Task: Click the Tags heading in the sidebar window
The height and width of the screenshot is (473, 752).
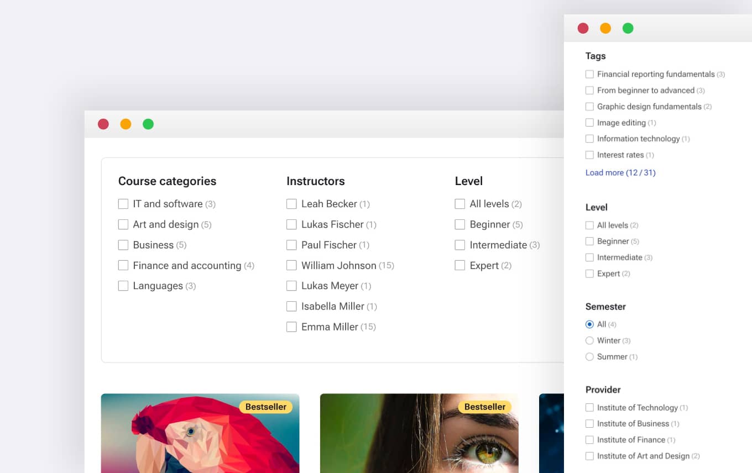Action: [x=596, y=56]
